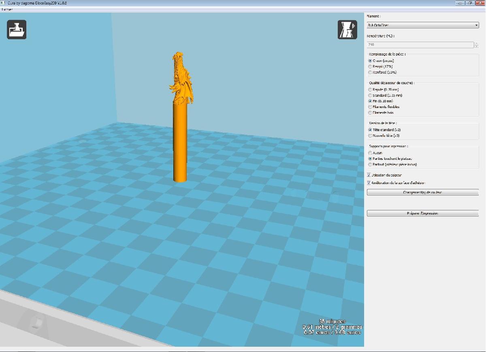
Task: Click the 0.61 mètres / 2 grammes text
Action: click(x=333, y=327)
